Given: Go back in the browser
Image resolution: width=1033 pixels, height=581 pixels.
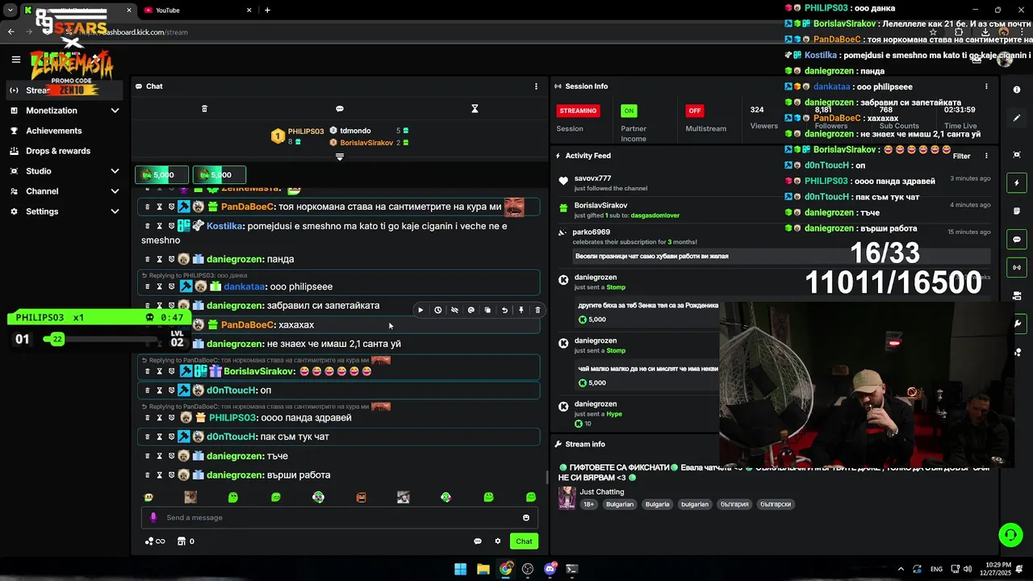Looking at the screenshot, I should 10,32.
